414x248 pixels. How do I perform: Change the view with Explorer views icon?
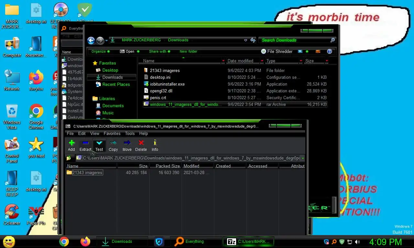[x=300, y=51]
